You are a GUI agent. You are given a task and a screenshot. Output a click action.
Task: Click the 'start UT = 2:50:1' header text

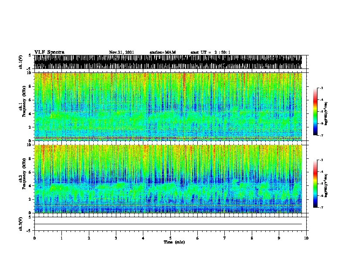pos(210,52)
